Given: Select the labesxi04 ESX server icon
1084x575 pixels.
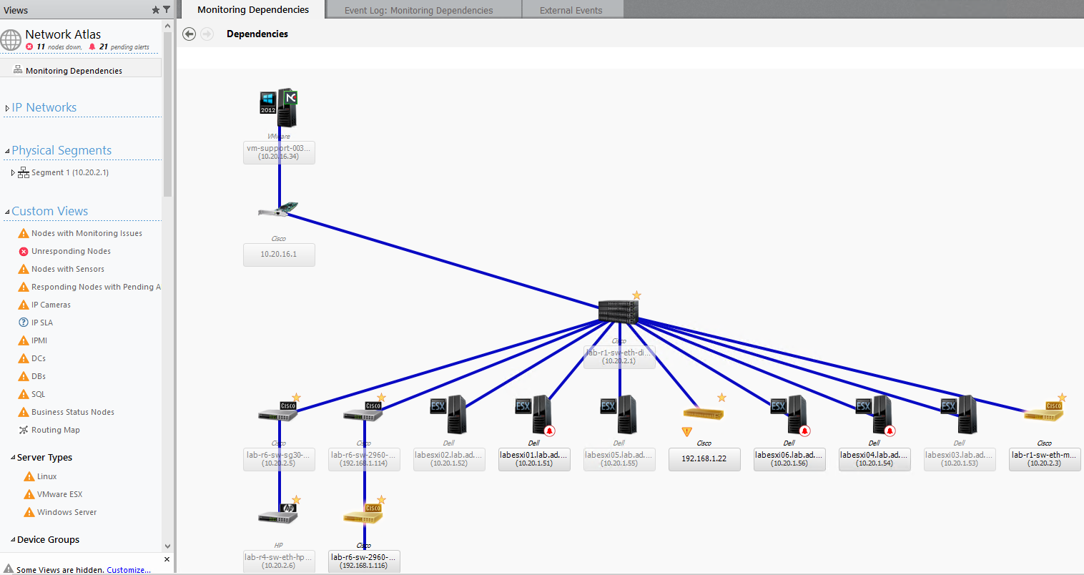Looking at the screenshot, I should [874, 415].
